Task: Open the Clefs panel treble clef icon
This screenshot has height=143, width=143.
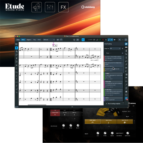Action: (x=126, y=51)
